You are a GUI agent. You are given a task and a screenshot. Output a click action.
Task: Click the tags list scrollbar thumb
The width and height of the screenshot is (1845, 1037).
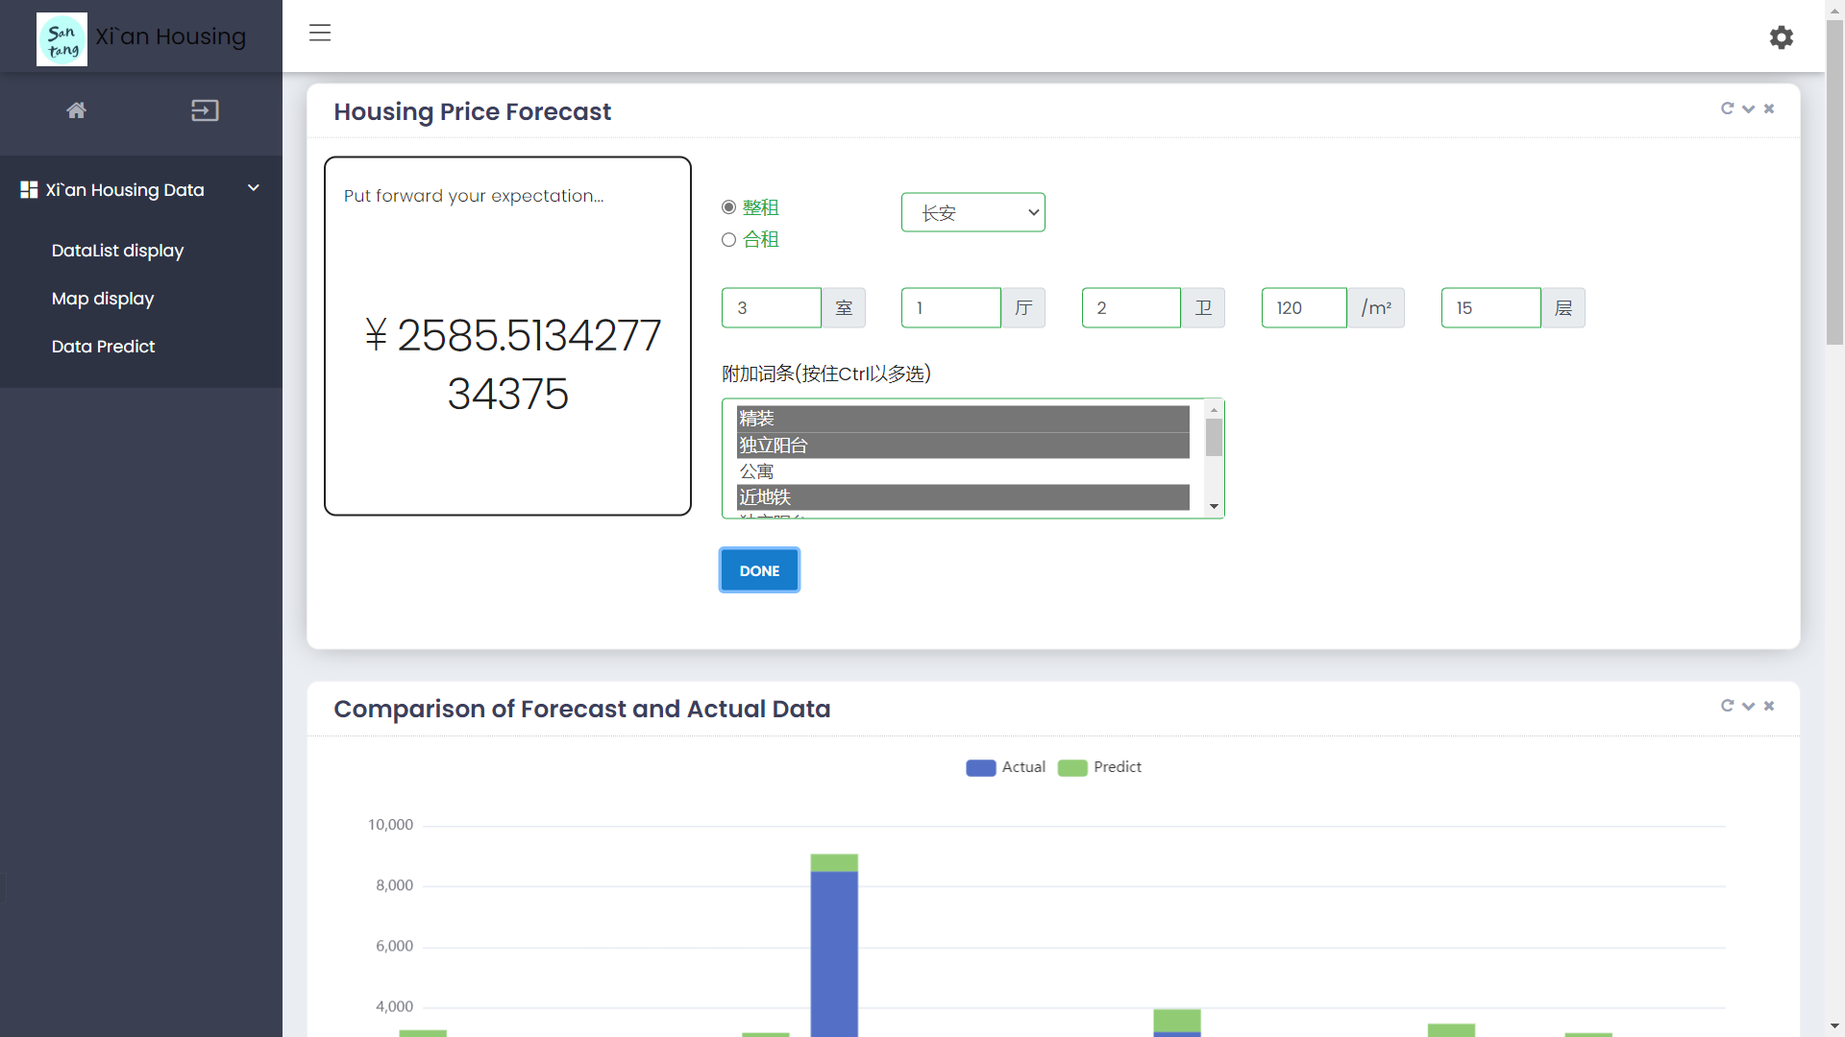tap(1214, 438)
